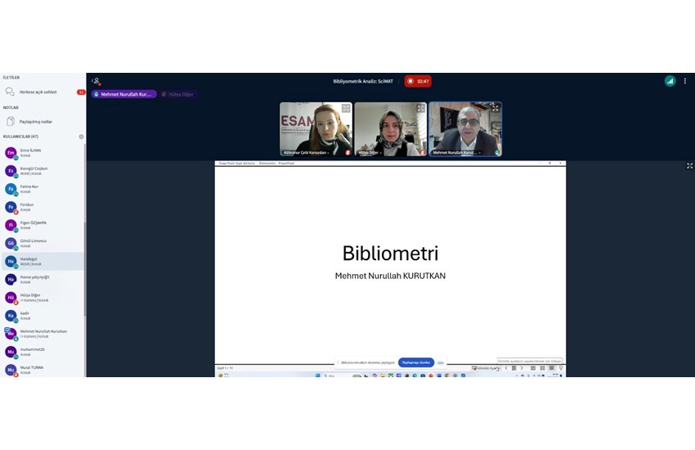Click the Paylaşmayı durdur button
This screenshot has width=695, height=450.
coord(415,362)
